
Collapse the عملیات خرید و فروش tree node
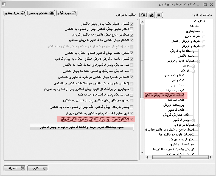[x=199, y=62]
